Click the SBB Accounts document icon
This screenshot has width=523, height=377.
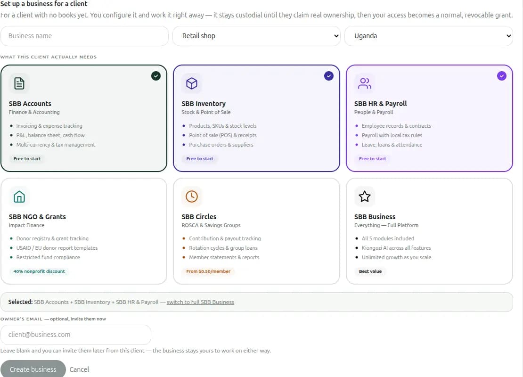(19, 83)
